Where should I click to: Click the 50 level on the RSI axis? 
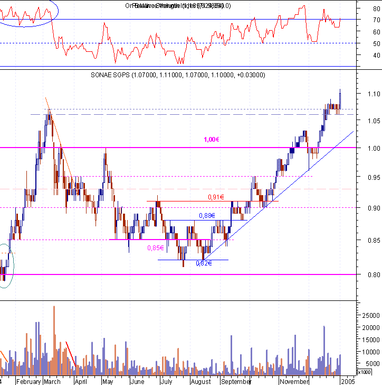point(377,44)
